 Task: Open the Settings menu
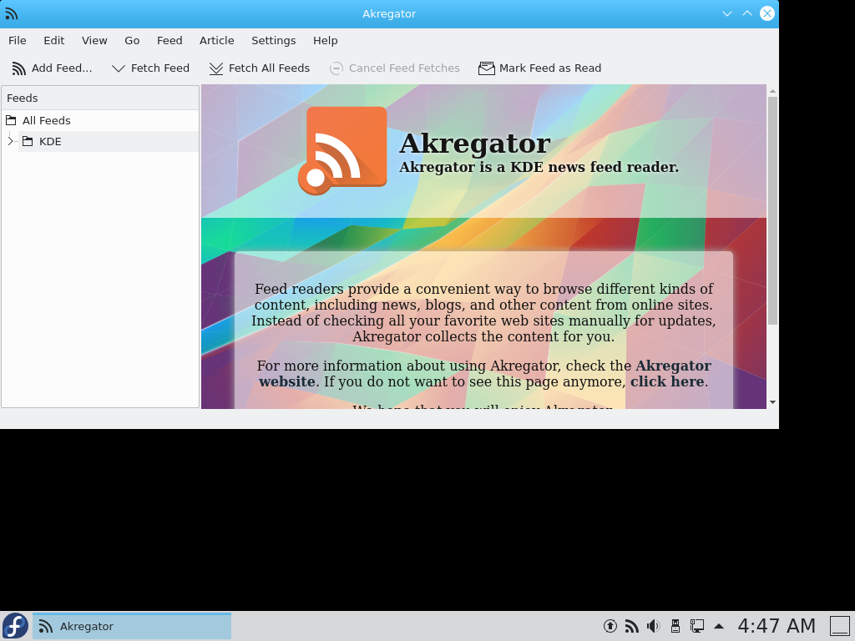273,40
